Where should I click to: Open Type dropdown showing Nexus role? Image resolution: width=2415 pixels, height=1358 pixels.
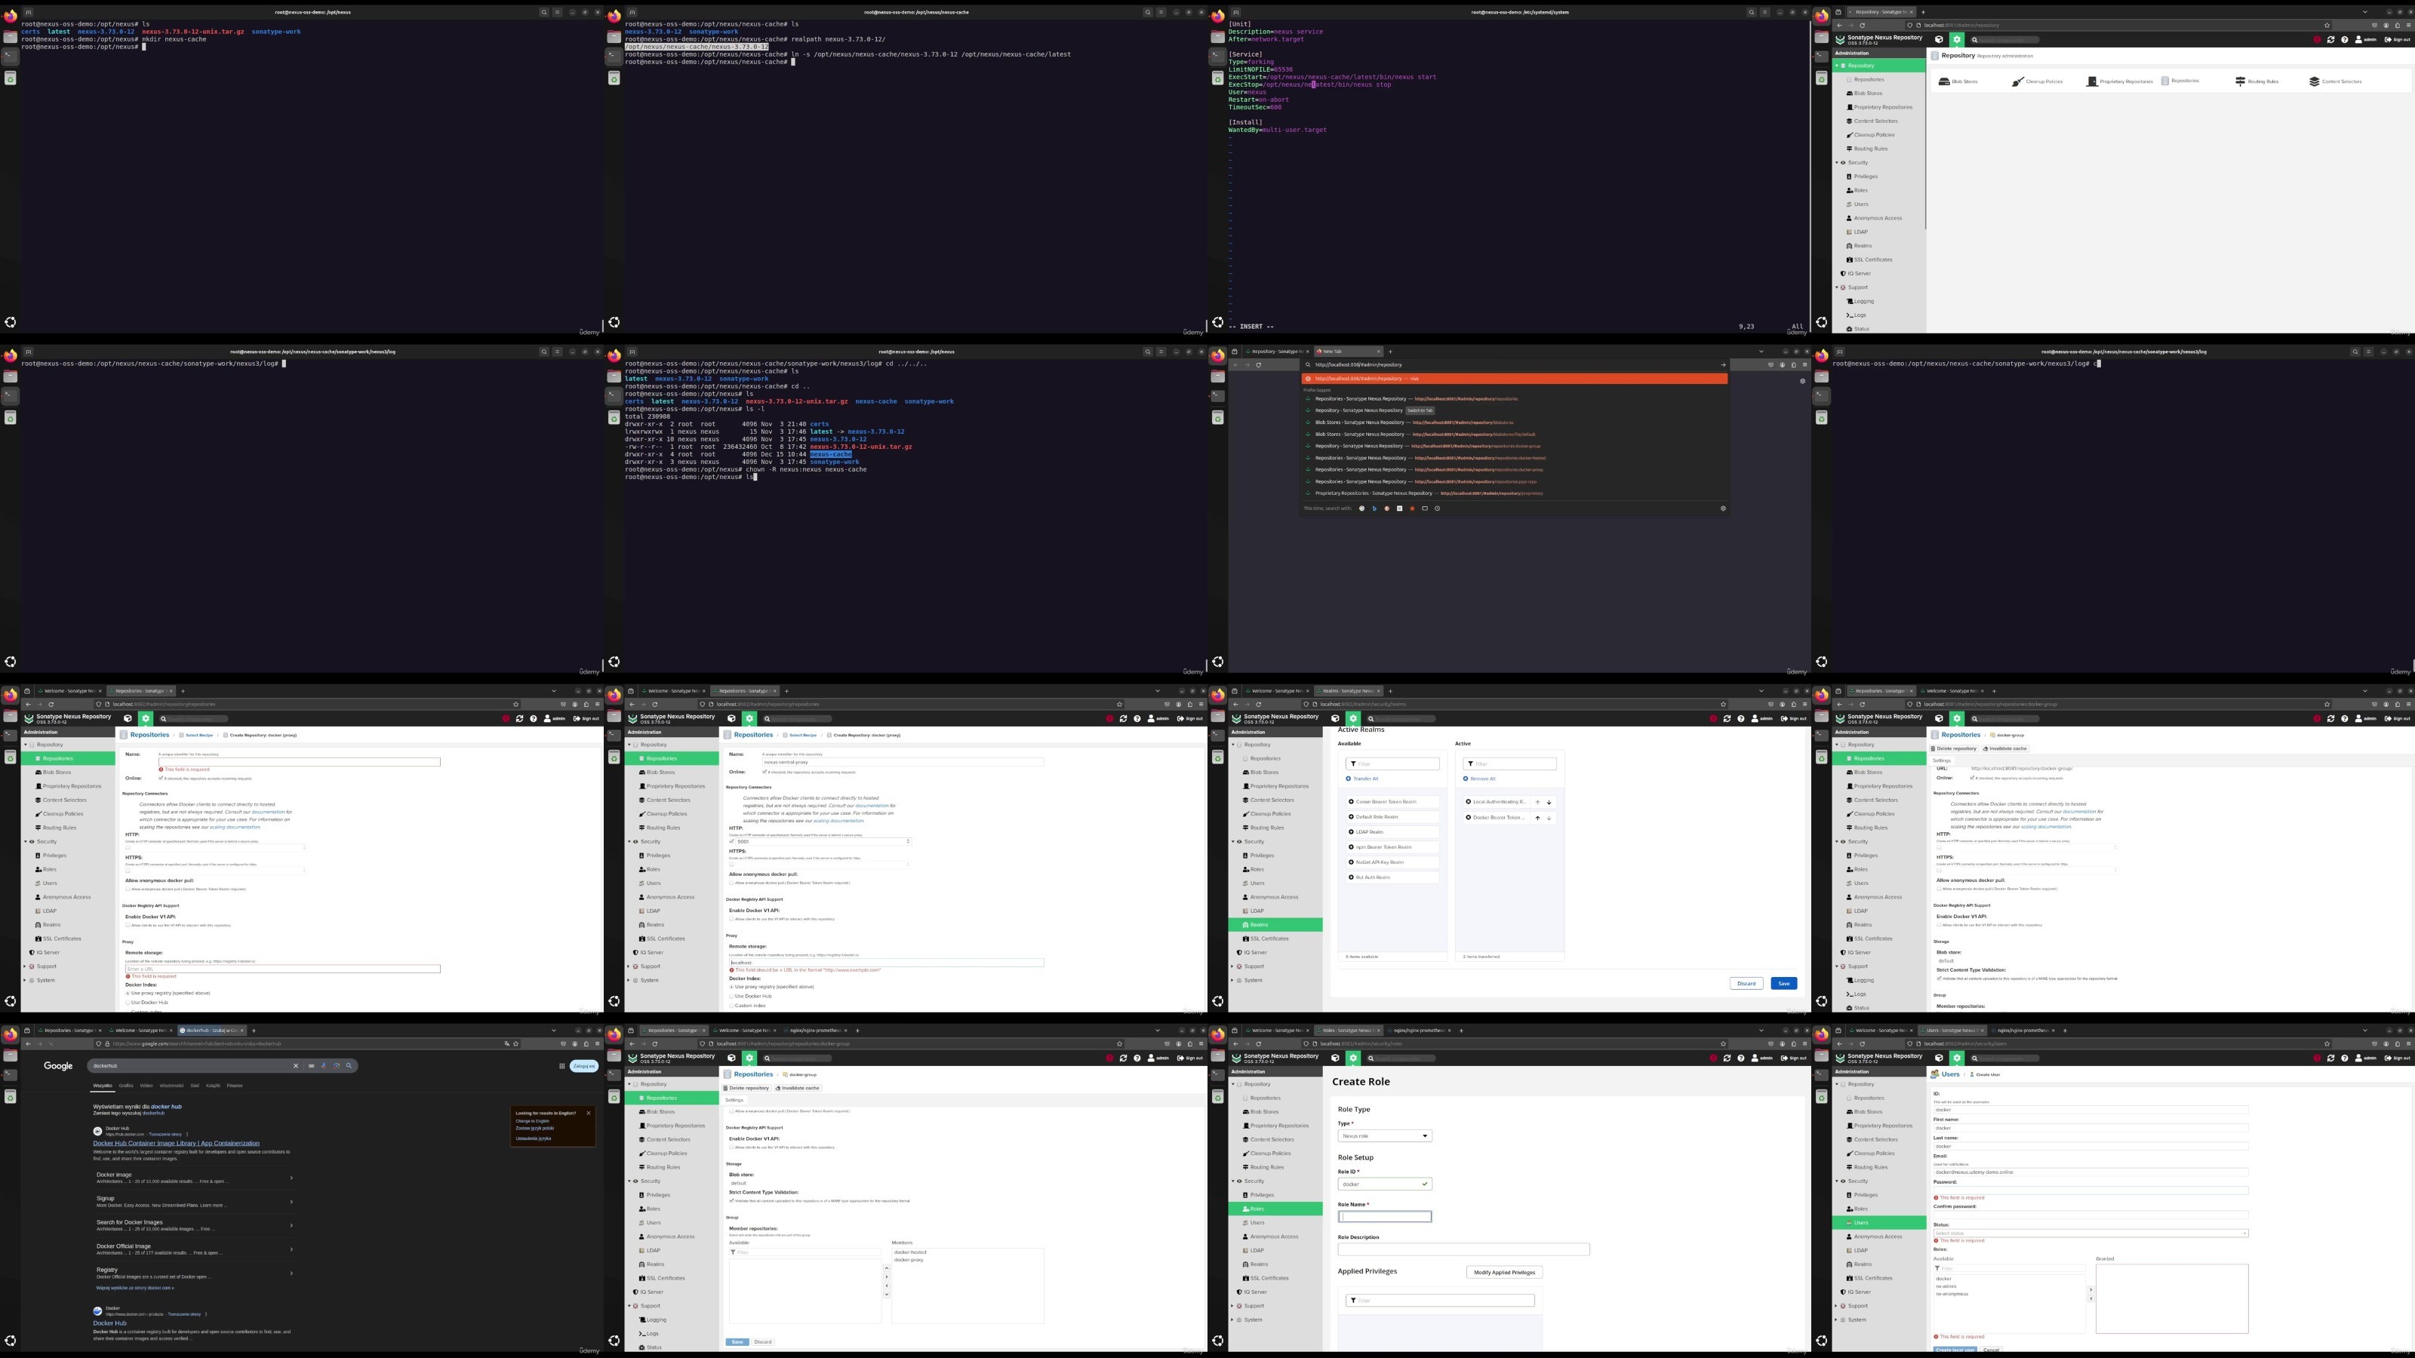coord(1385,1136)
